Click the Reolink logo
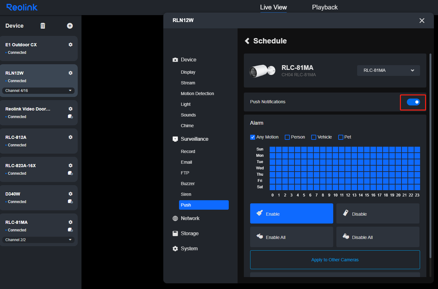 tap(22, 7)
